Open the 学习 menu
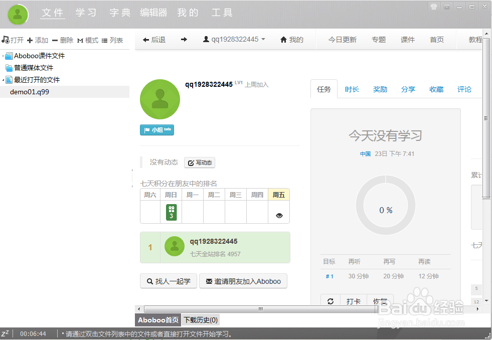The height and width of the screenshot is (340, 492). (86, 13)
